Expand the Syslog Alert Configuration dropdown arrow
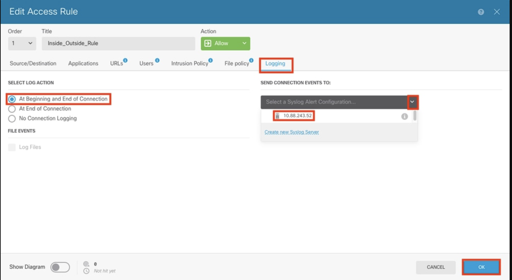512x280 pixels. 412,102
